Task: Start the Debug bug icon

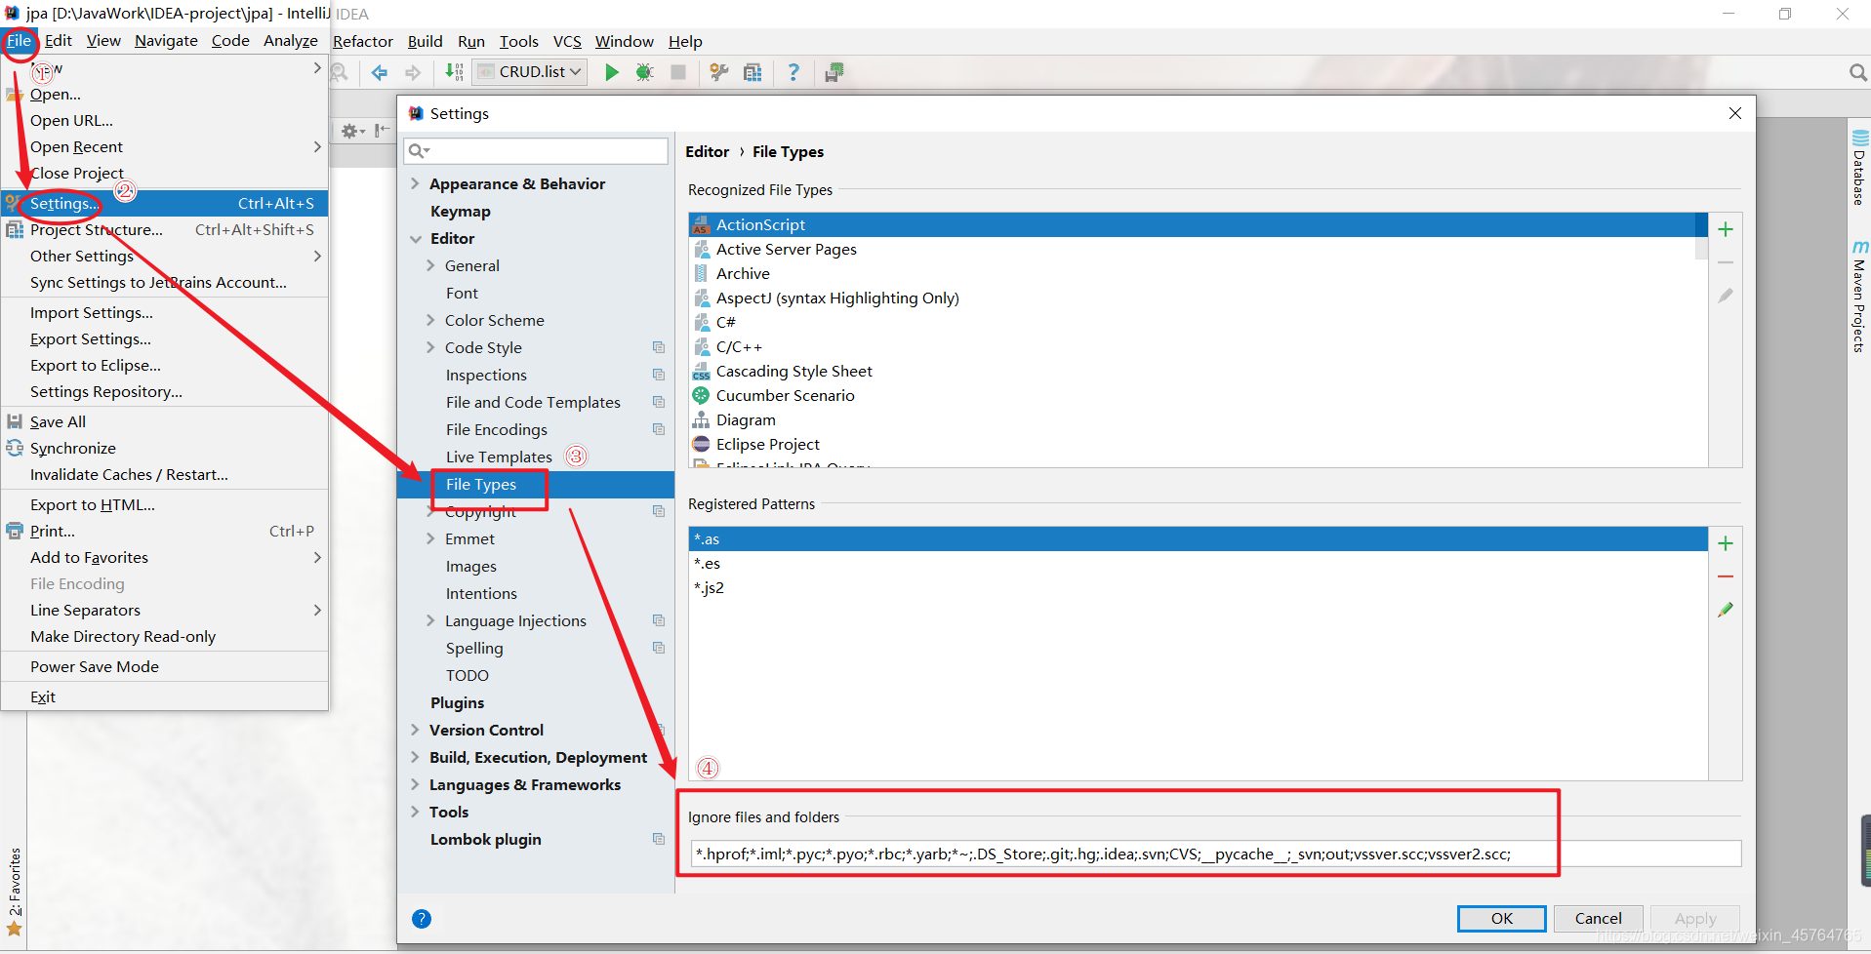Action: [644, 72]
